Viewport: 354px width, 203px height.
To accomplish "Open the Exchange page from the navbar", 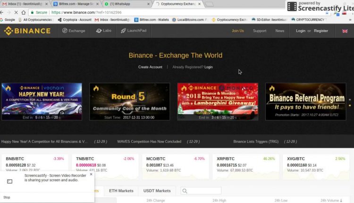I will pyautogui.click(x=73, y=31).
